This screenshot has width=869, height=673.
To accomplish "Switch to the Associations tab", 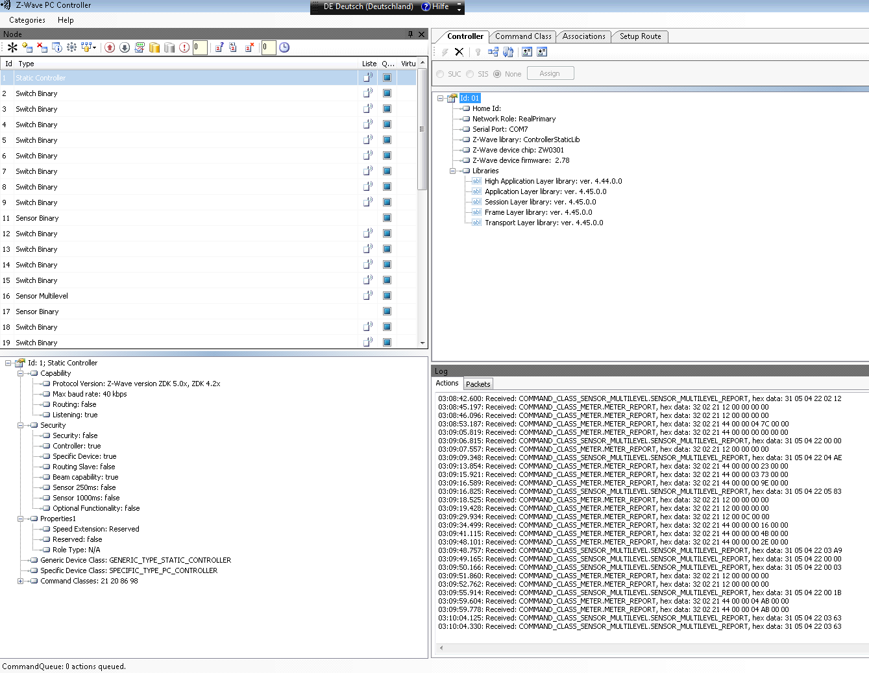I will coord(583,36).
